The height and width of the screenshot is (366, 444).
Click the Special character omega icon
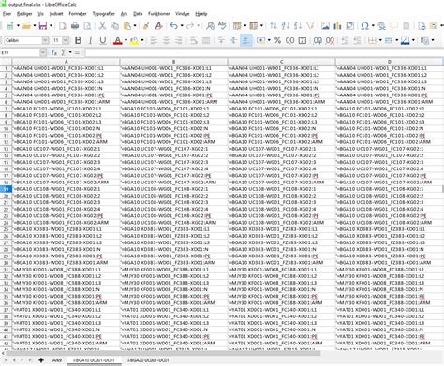(364, 26)
